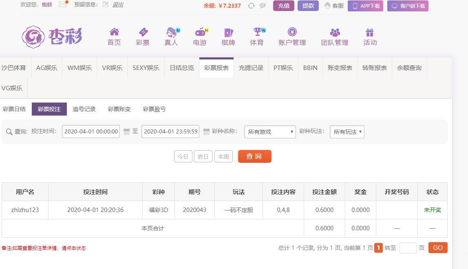The image size is (468, 269).
Task: Open end date calendar picker icon
Action: [206, 131]
